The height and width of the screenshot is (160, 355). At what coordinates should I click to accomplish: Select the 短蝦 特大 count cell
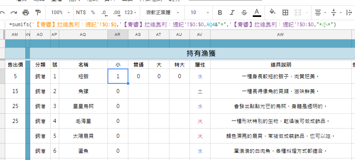click(x=180, y=77)
